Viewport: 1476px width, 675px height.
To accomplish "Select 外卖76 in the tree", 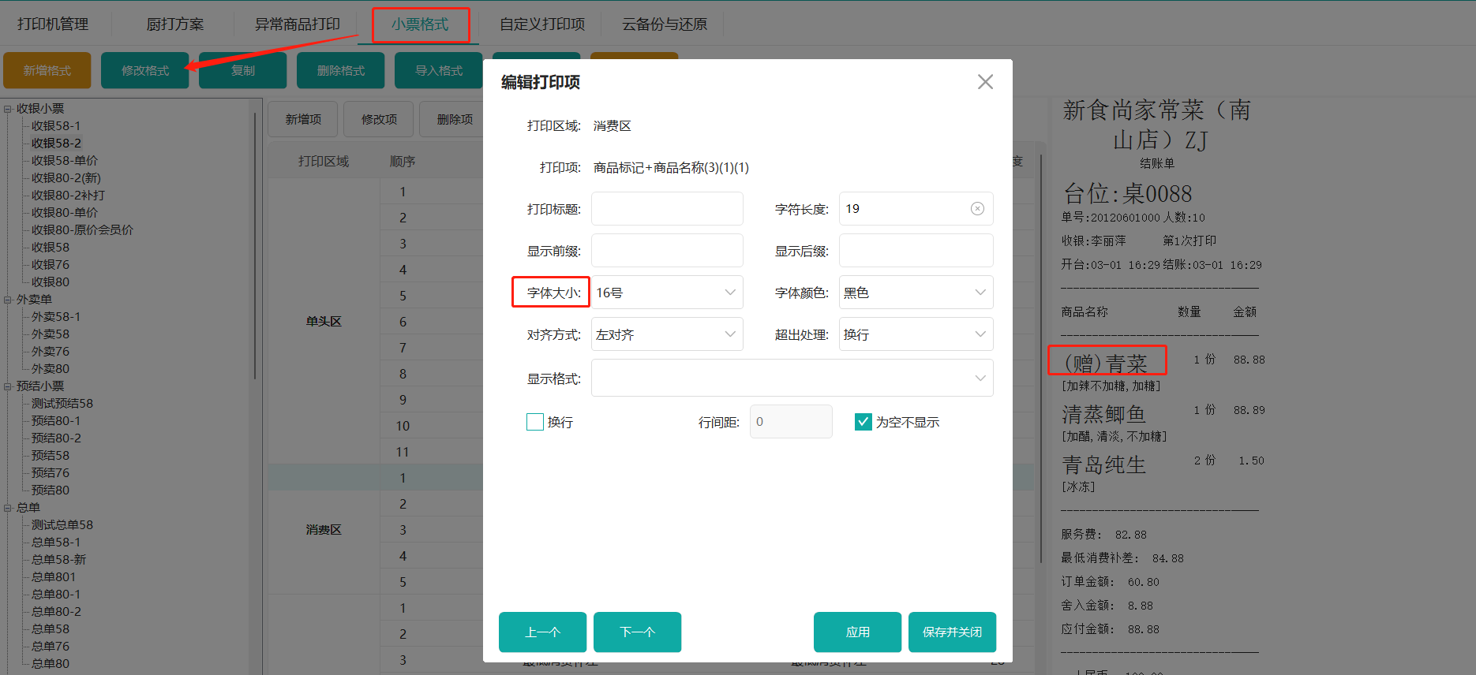I will [x=51, y=352].
